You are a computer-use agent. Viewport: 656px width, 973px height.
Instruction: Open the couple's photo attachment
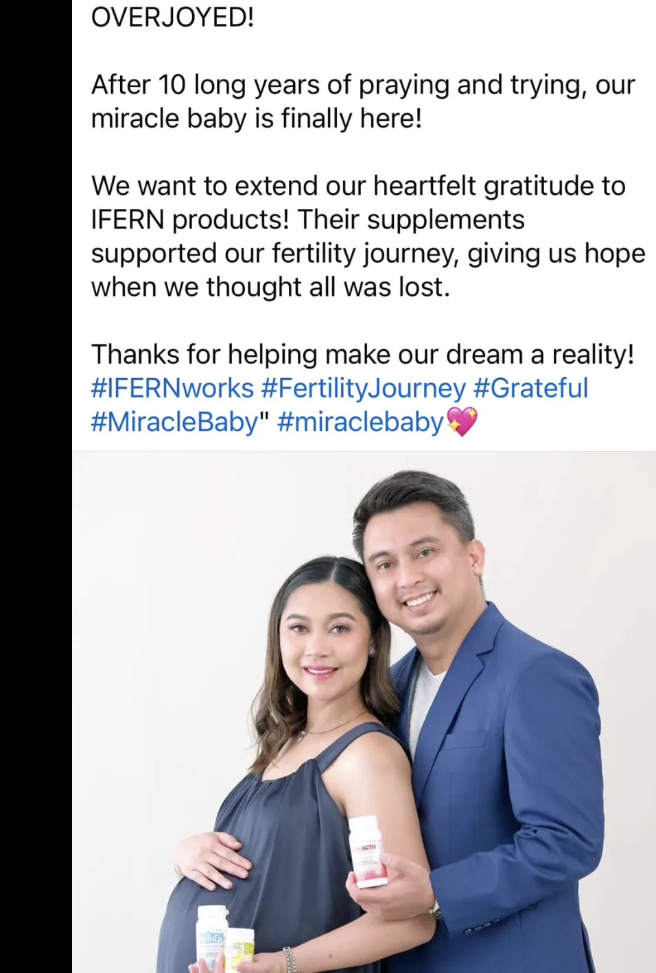[x=364, y=712]
